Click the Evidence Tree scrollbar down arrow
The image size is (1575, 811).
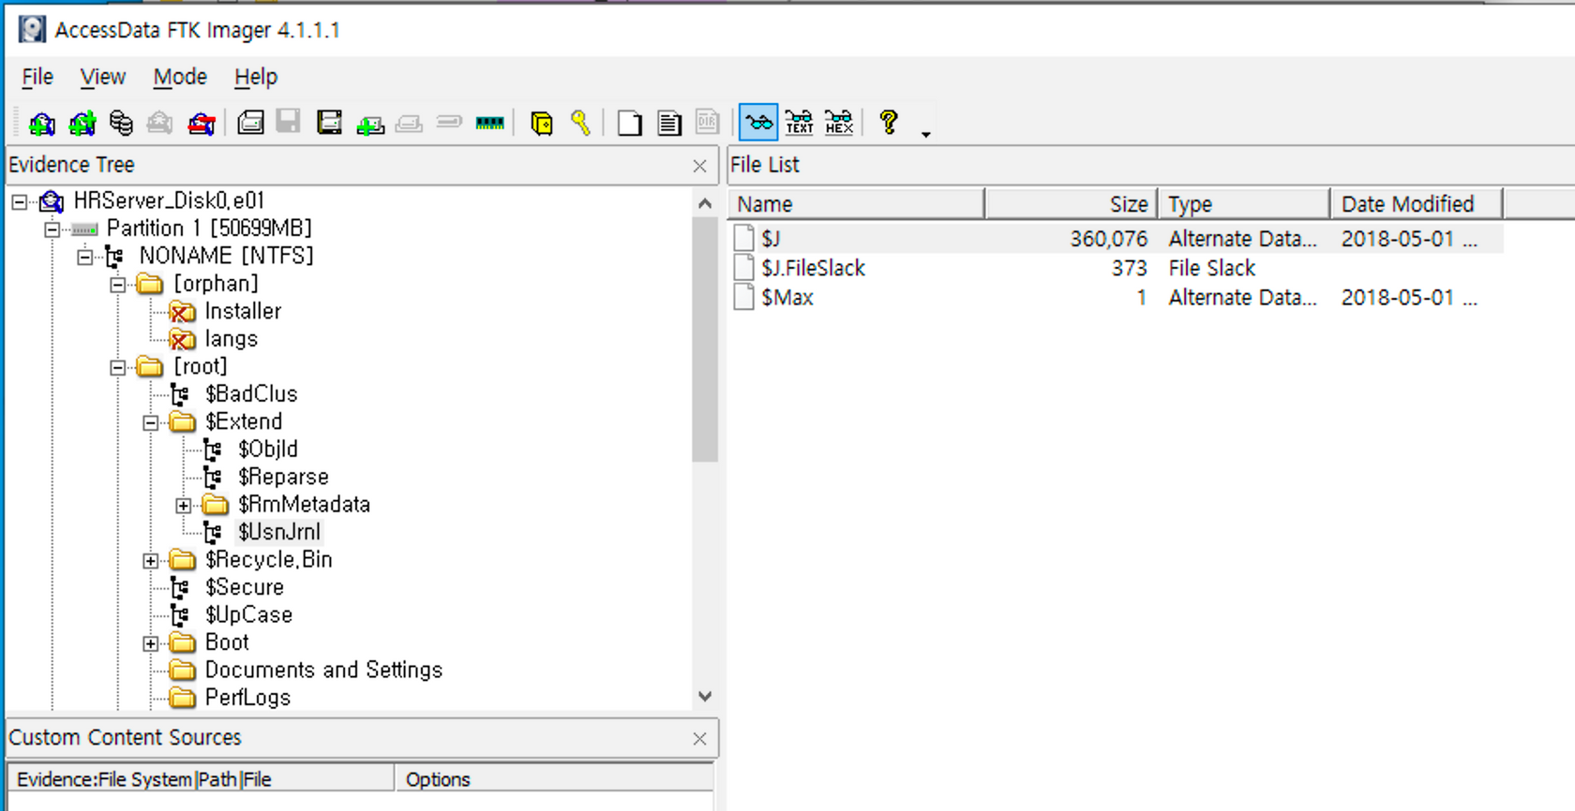point(705,697)
